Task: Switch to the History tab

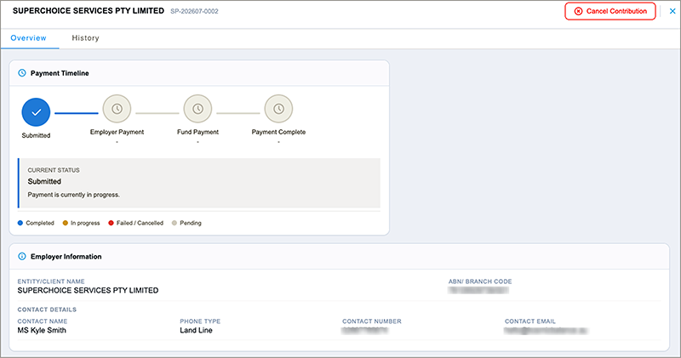Action: (86, 38)
